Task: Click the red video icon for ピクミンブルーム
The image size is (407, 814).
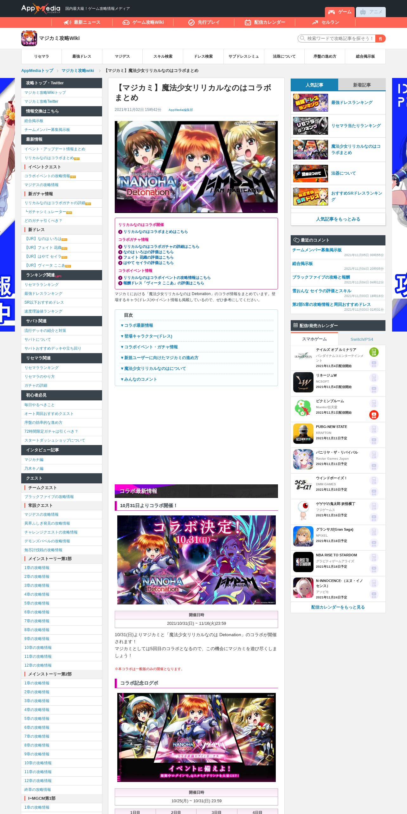Action: (374, 415)
